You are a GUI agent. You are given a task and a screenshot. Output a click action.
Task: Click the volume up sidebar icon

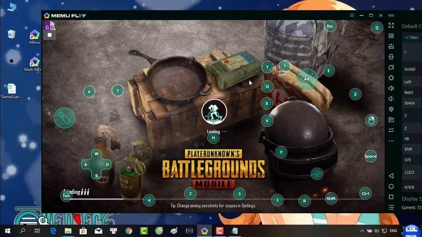pyautogui.click(x=391, y=88)
